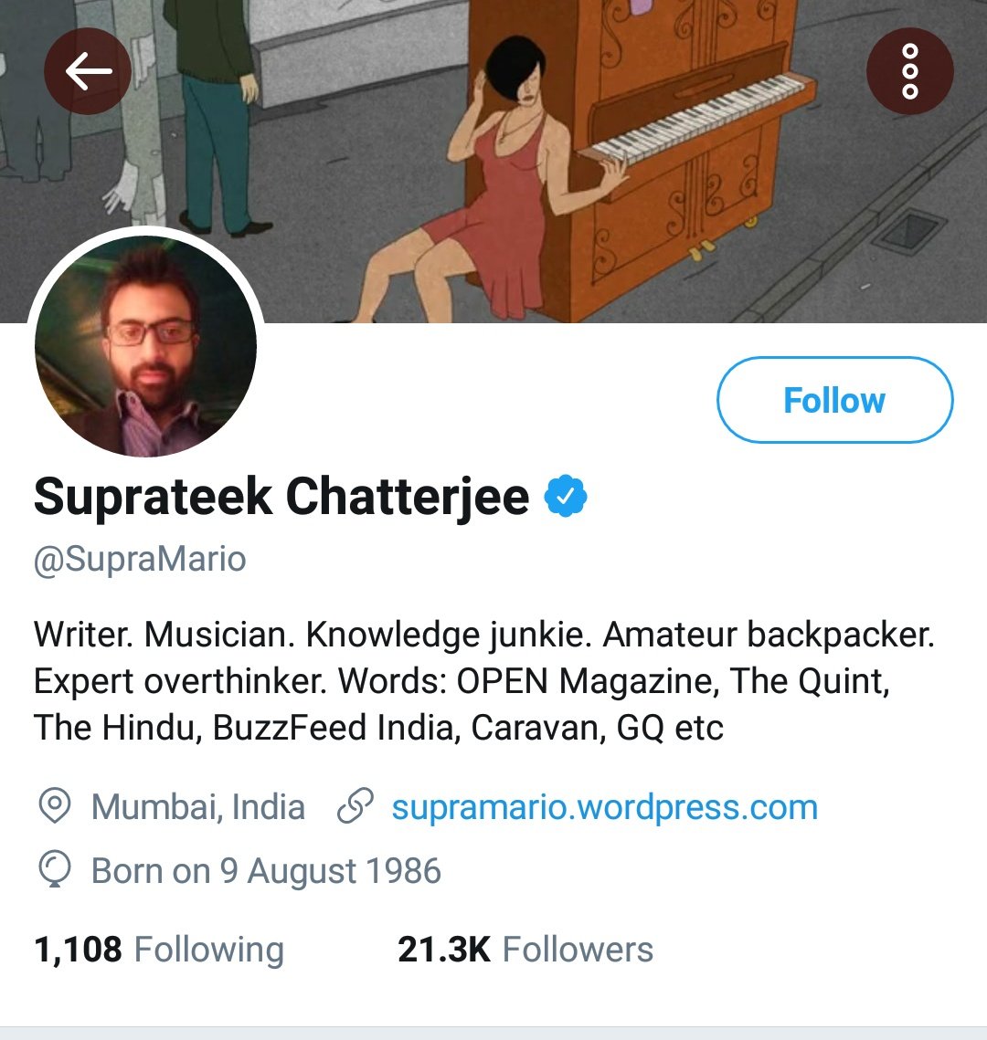
Task: Tap the @SupraMario handle
Action: coord(140,559)
